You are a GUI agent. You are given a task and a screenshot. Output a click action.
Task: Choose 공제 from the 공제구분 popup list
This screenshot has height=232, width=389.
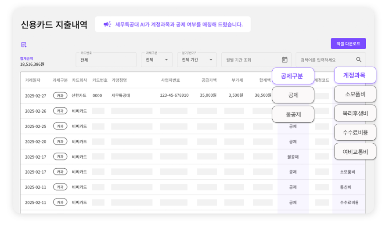click(x=293, y=95)
